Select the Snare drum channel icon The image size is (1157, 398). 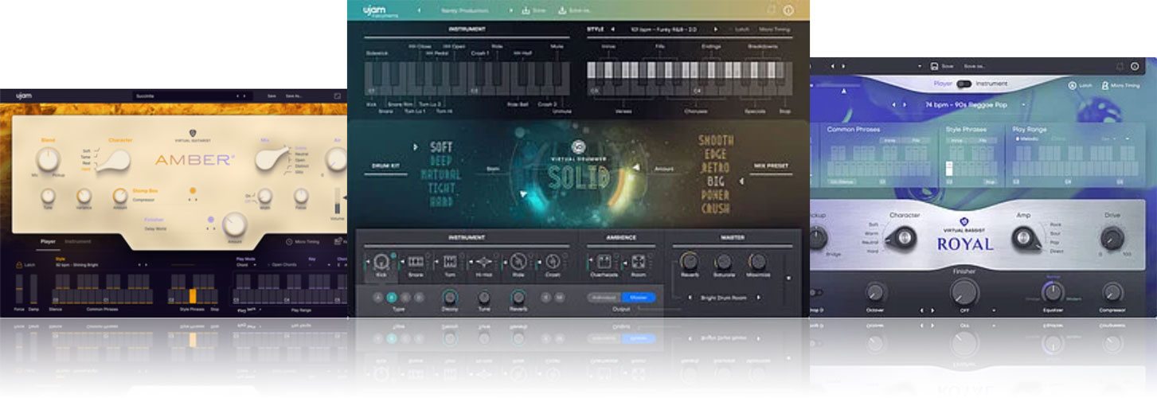pos(415,261)
